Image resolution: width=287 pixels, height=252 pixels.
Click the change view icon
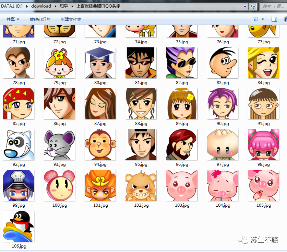[255, 19]
